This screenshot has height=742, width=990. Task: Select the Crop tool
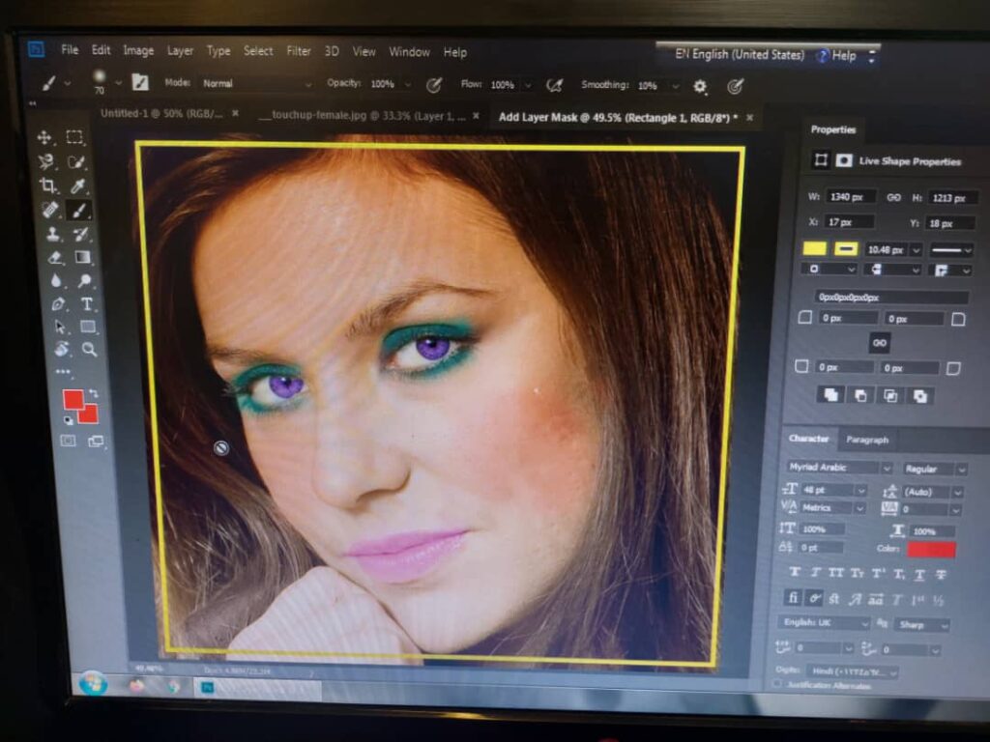pyautogui.click(x=46, y=185)
